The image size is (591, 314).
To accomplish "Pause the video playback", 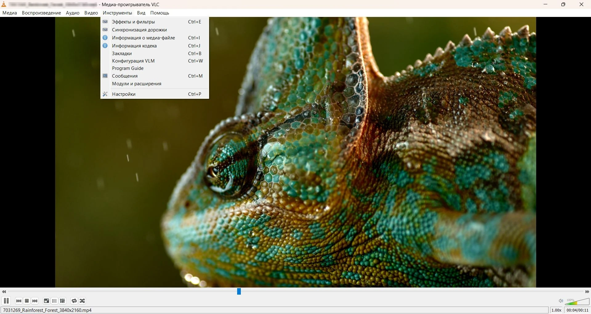I will [x=6, y=301].
